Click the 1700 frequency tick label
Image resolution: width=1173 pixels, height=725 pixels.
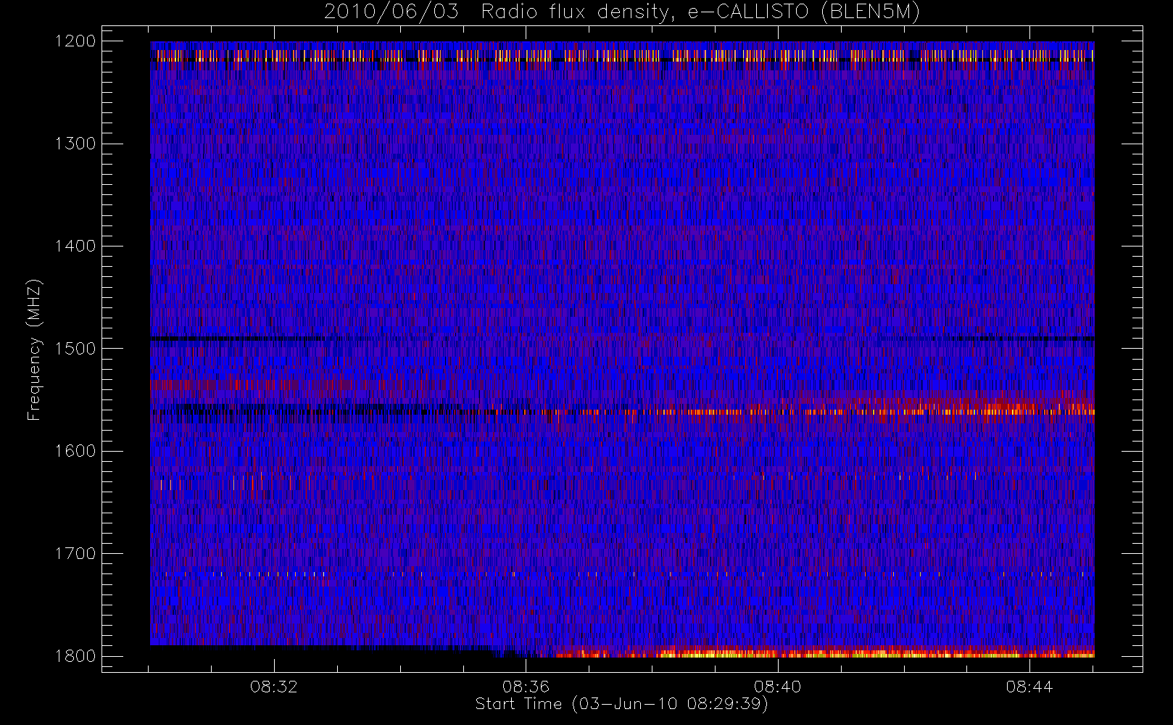tap(75, 554)
